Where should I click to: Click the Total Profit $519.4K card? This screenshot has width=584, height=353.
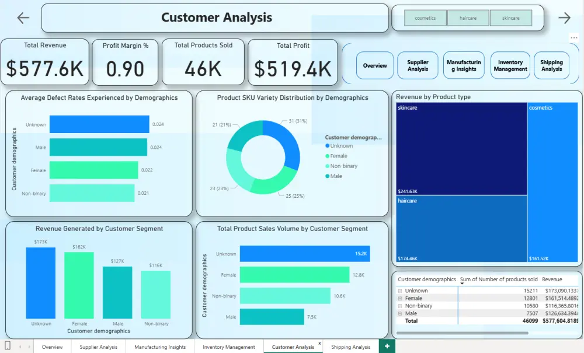tap(293, 62)
